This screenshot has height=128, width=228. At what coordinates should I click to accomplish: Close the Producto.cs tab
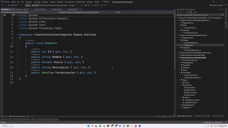14,10
